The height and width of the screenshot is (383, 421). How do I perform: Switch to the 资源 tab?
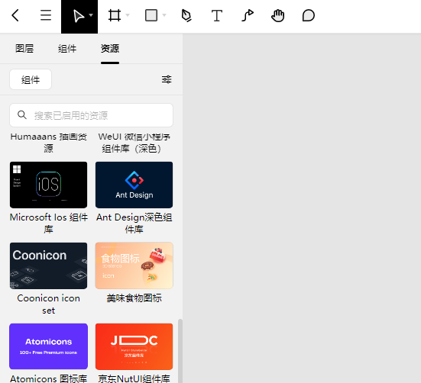point(110,49)
